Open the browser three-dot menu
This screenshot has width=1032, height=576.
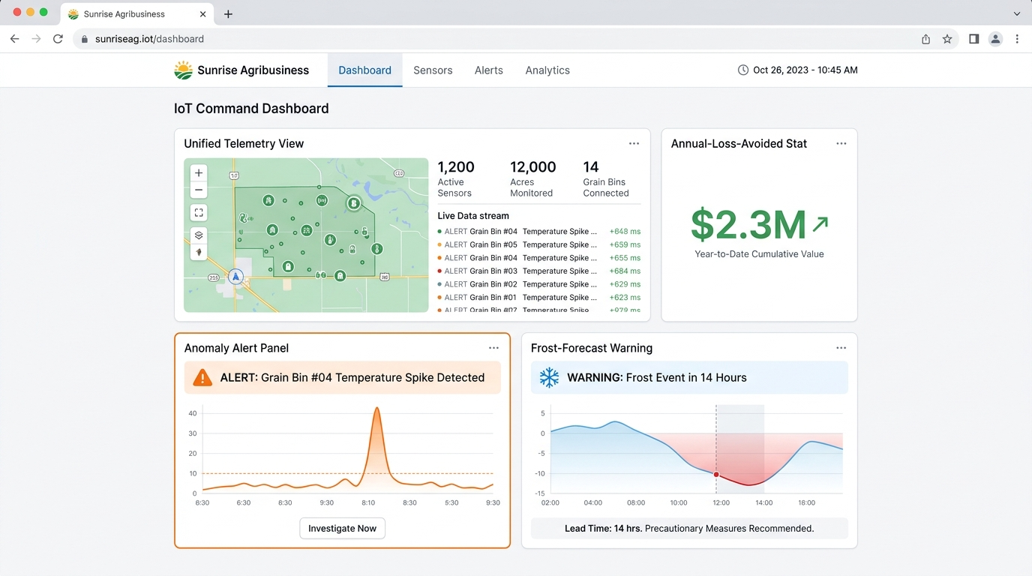tap(1017, 39)
